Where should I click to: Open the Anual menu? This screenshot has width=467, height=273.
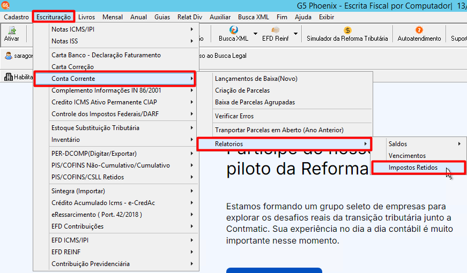click(138, 17)
